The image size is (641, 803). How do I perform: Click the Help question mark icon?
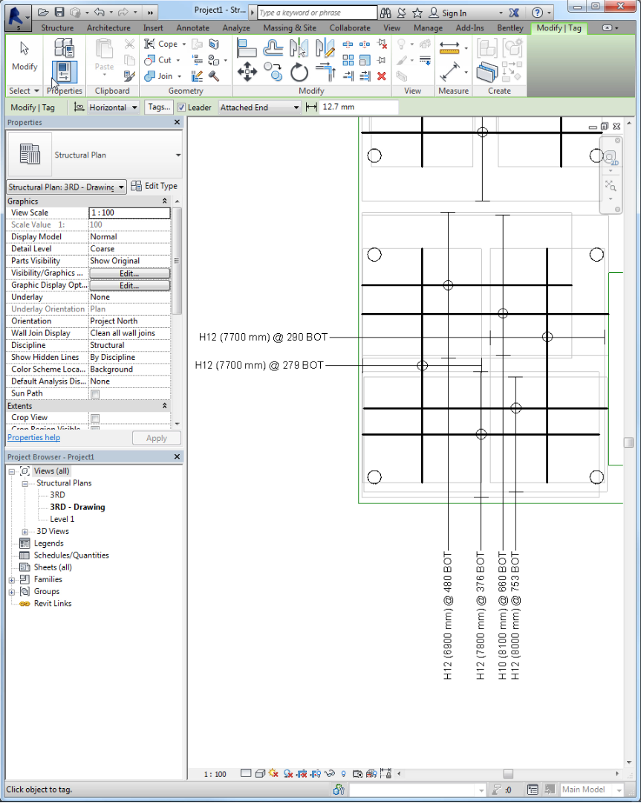tap(537, 13)
